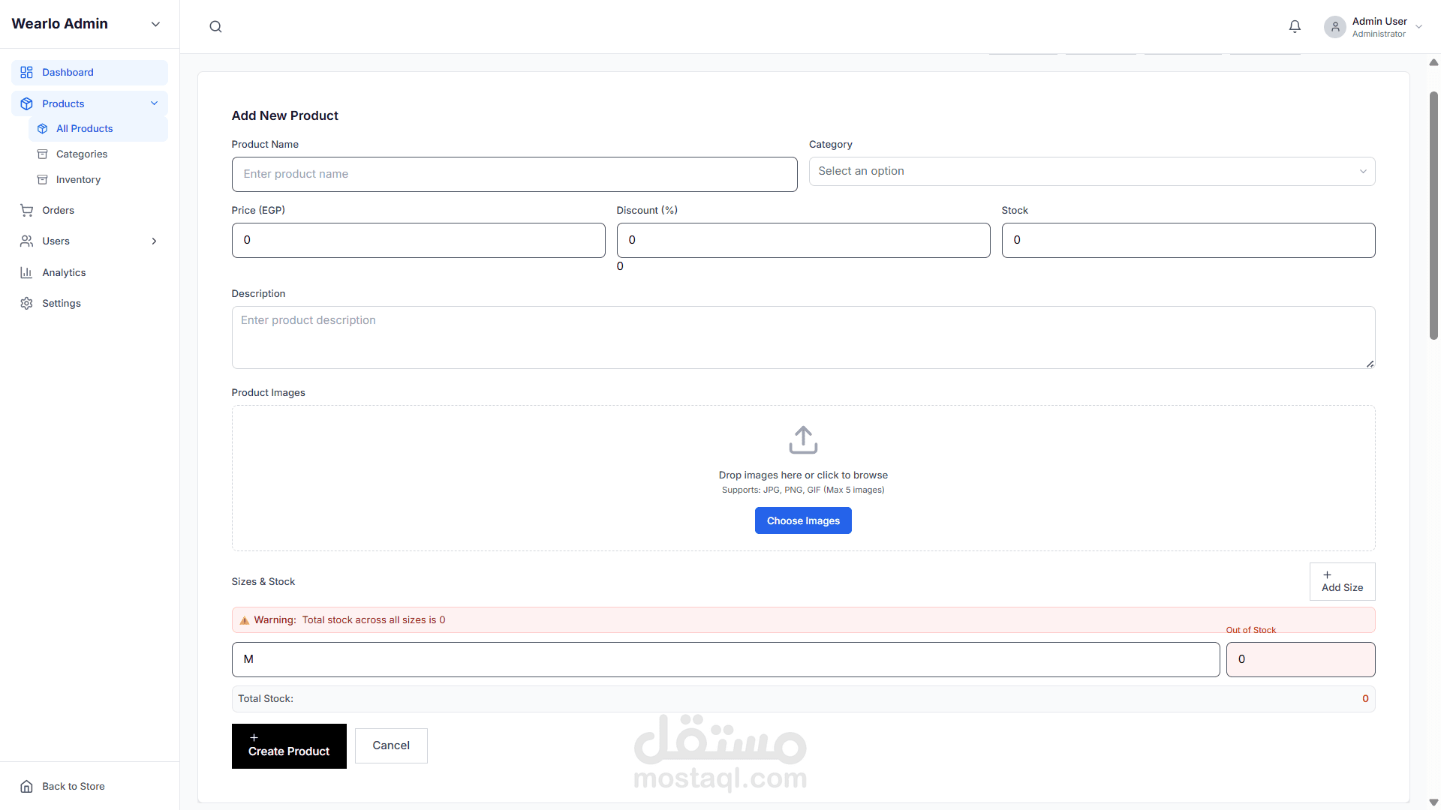Open the notifications bell

(x=1295, y=27)
